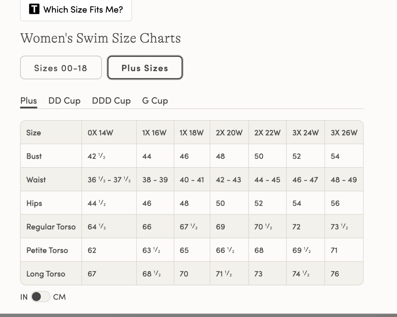397x317 pixels.
Task: Click the Waist row label
Action: tap(36, 180)
